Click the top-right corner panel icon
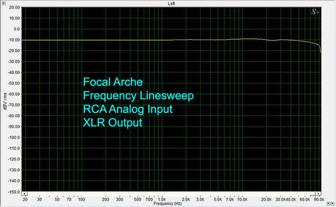This screenshot has height=207, width=336. 331,3
